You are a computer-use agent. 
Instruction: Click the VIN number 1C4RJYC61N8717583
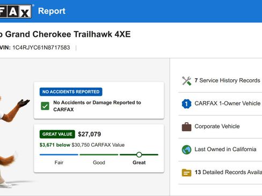click(41, 48)
